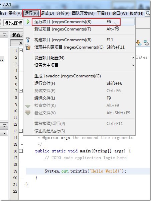Click the TODO code application logic comment
The width and height of the screenshot is (151, 201).
pos(86,158)
